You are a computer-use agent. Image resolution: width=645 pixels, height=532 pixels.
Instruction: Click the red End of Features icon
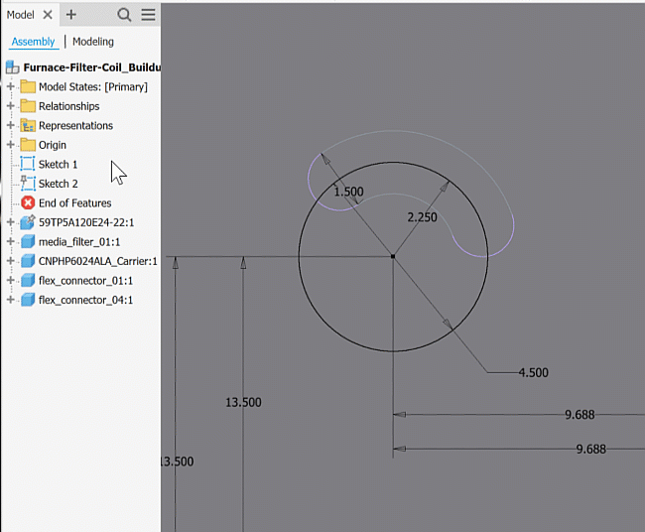pos(28,202)
